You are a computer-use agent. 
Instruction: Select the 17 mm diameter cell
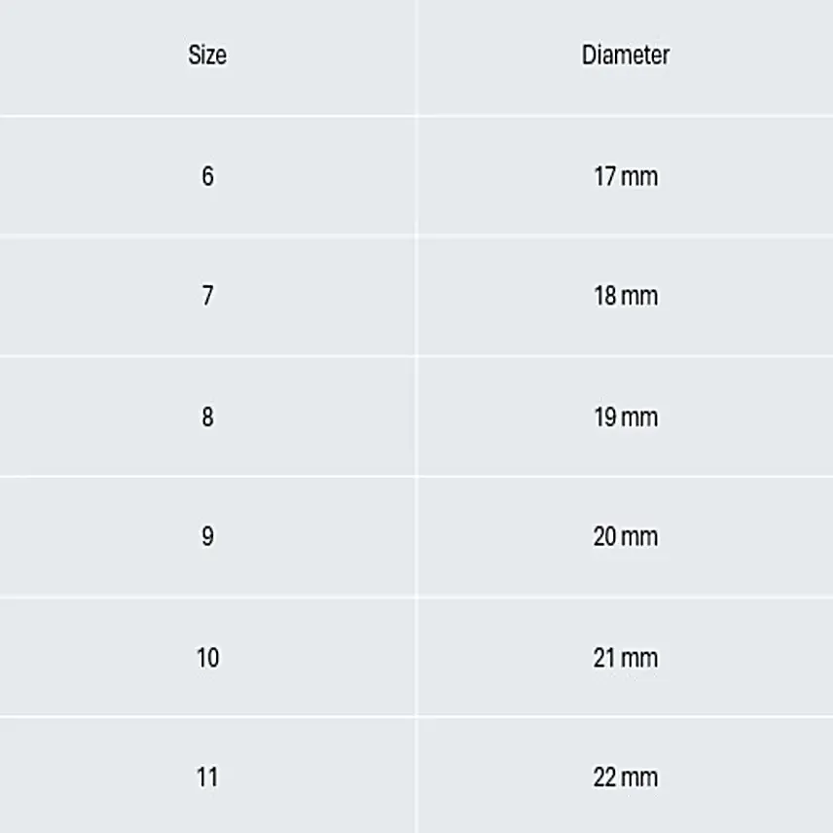[x=626, y=176]
